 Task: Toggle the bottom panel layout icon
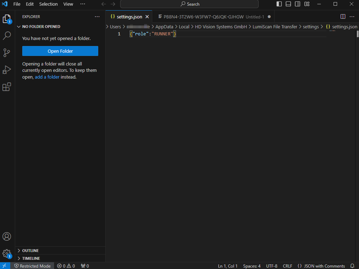pyautogui.click(x=288, y=4)
